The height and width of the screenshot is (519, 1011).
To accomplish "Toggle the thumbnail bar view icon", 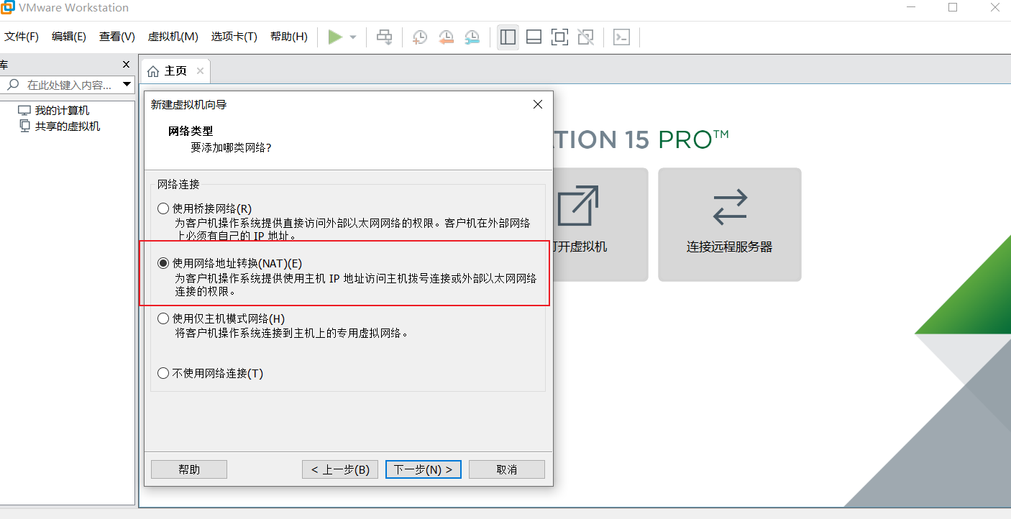I will [534, 37].
